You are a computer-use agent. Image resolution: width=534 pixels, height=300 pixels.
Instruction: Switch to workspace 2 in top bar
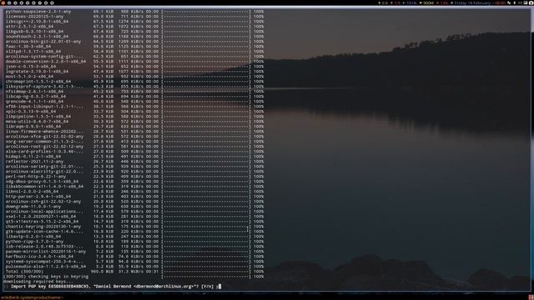click(x=9, y=2)
